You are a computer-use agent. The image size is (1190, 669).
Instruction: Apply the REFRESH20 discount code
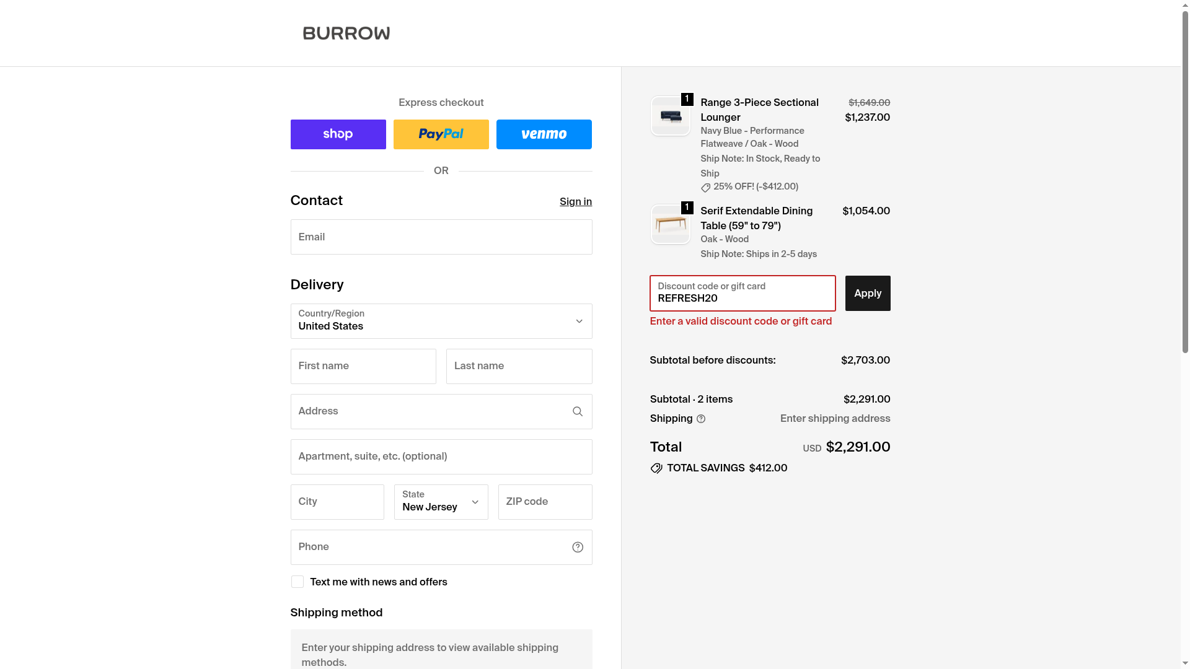[868, 294]
